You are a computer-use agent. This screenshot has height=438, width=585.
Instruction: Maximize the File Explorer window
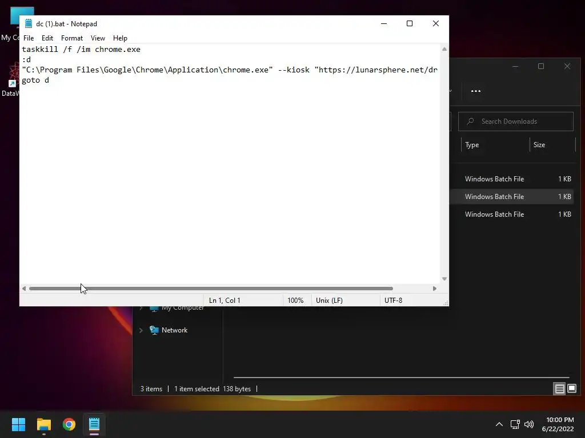click(x=541, y=66)
